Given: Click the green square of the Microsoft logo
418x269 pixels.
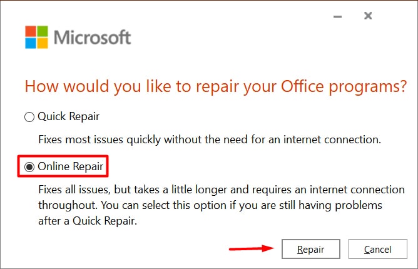Looking at the screenshot, I should click(43, 31).
